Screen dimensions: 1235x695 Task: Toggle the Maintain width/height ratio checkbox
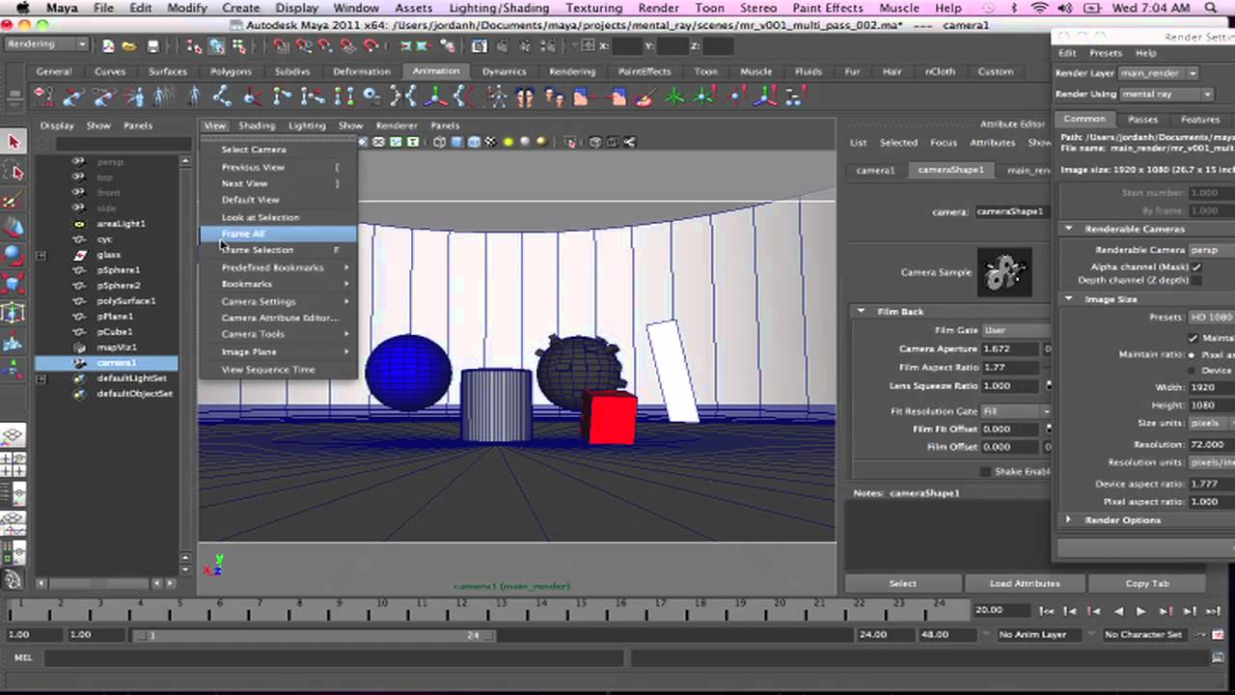[x=1193, y=338]
